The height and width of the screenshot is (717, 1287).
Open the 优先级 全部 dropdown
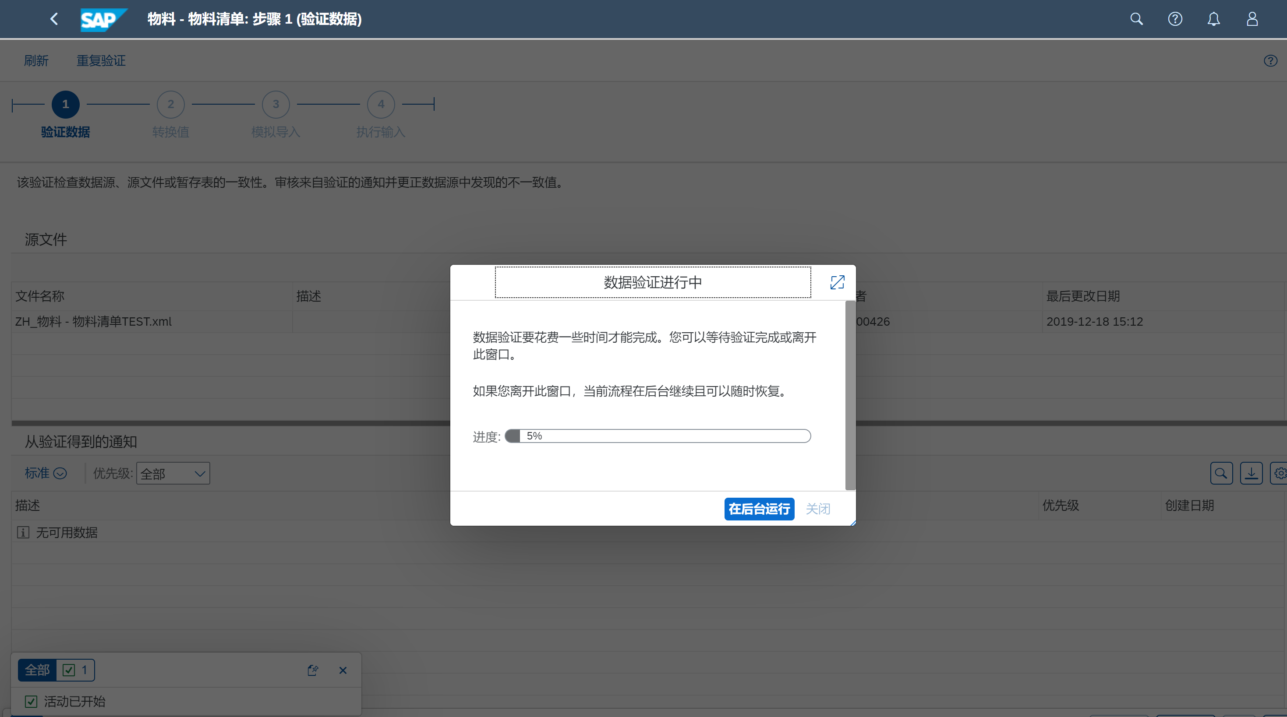coord(173,473)
